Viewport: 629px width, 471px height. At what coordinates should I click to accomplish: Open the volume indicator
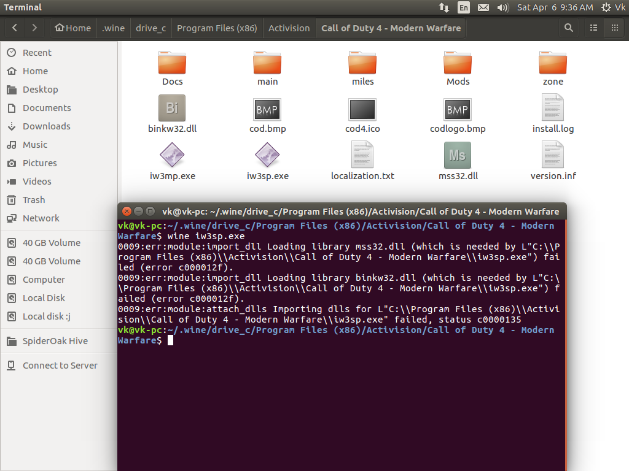click(x=502, y=7)
